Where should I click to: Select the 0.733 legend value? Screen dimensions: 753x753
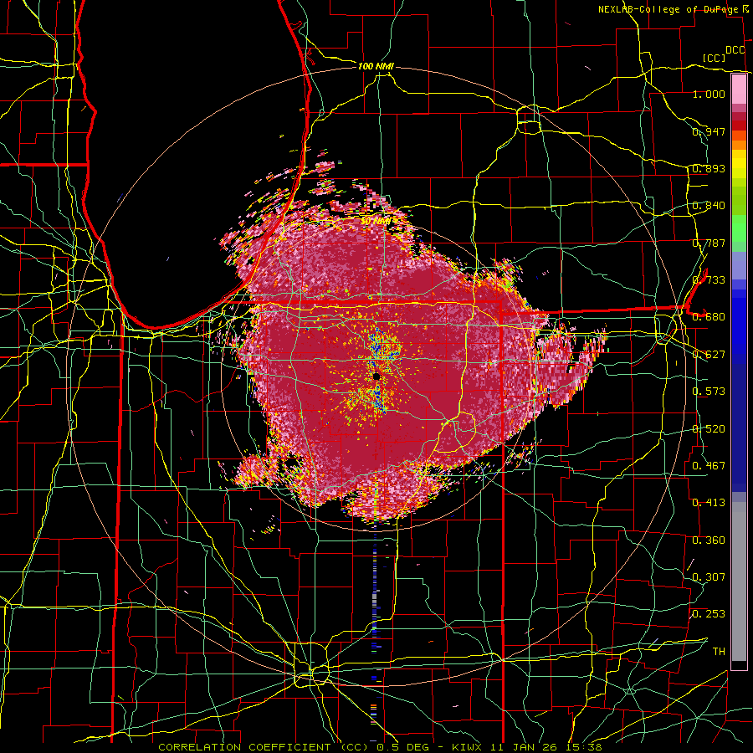coord(709,279)
